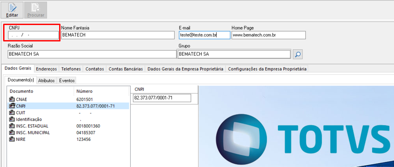
Task: Click the number 04185307
Action: 86,133
